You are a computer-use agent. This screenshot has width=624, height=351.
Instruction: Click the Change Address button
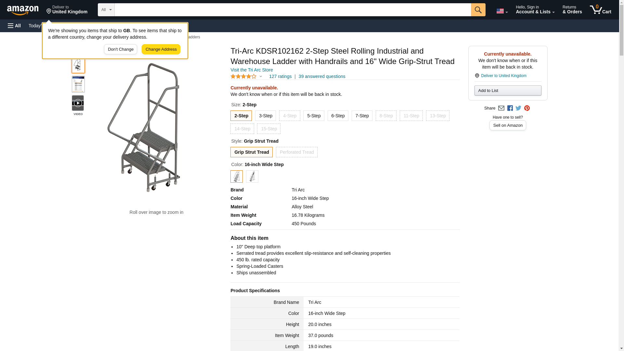click(x=161, y=49)
